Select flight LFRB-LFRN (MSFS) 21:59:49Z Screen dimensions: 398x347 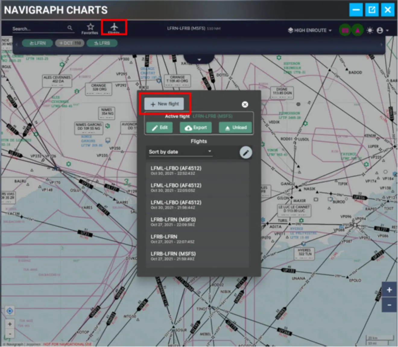click(x=197, y=256)
